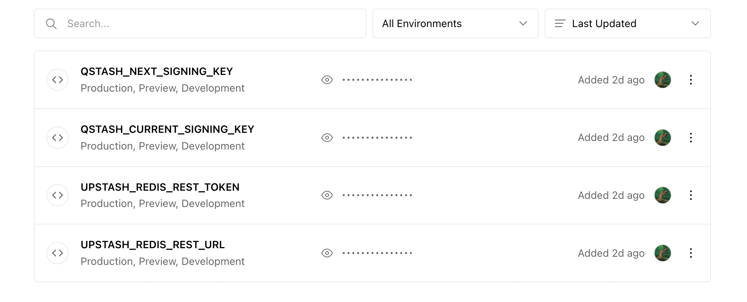The height and width of the screenshot is (302, 747).
Task: Click the UPSTASH_REDIS_REST_TOKEN variable name
Action: pyautogui.click(x=160, y=187)
